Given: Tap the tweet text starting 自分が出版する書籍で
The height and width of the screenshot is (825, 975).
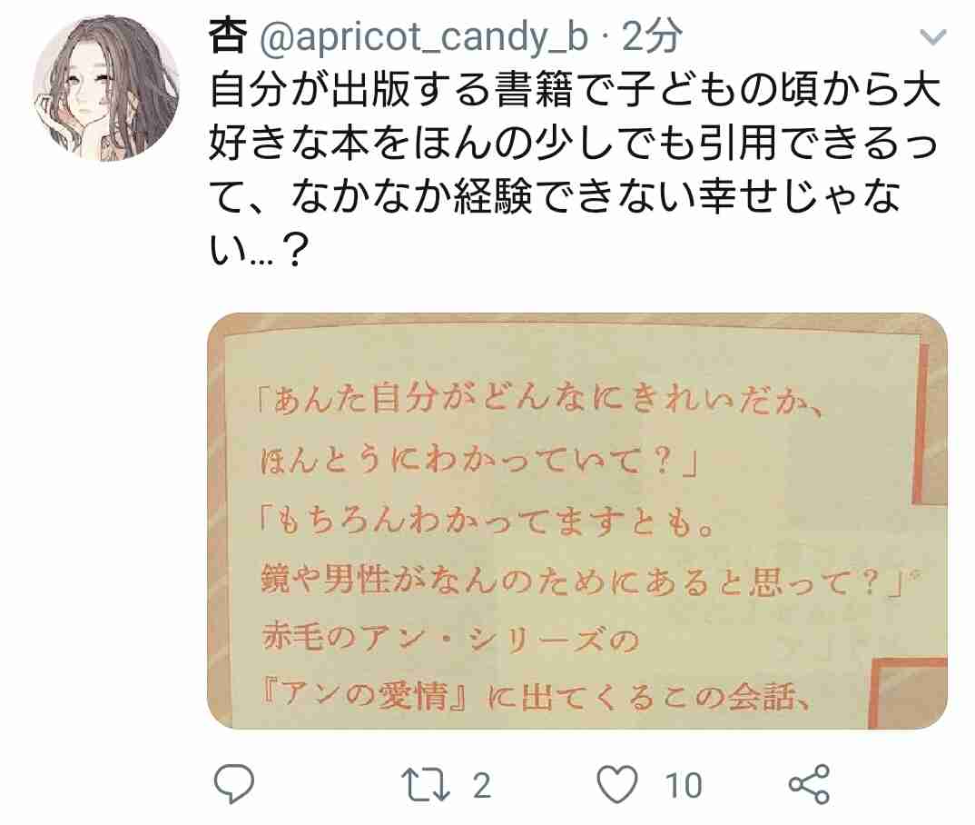Looking at the screenshot, I should pos(576,90).
